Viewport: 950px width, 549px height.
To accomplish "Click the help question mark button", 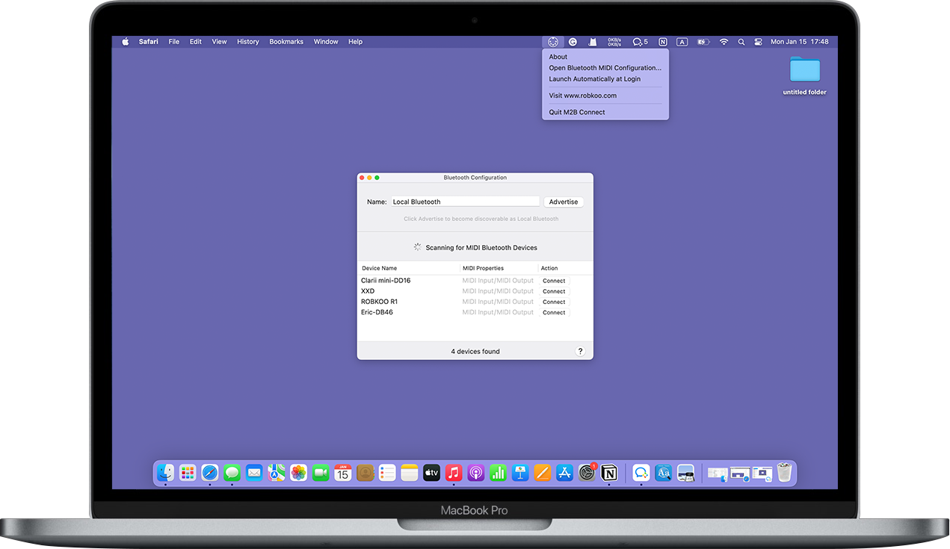I will point(581,351).
